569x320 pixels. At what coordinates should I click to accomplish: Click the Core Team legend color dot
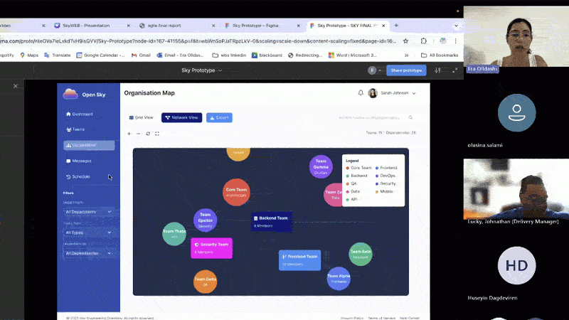click(348, 168)
